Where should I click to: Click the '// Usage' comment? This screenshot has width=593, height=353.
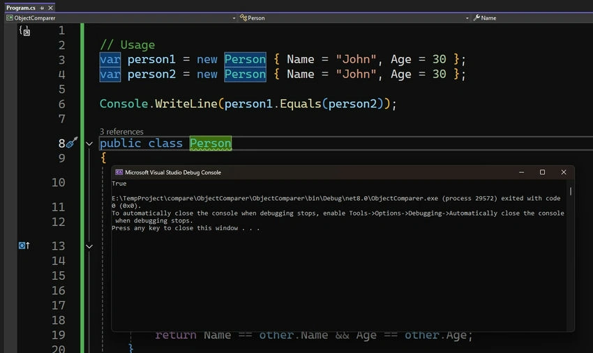pyautogui.click(x=128, y=45)
